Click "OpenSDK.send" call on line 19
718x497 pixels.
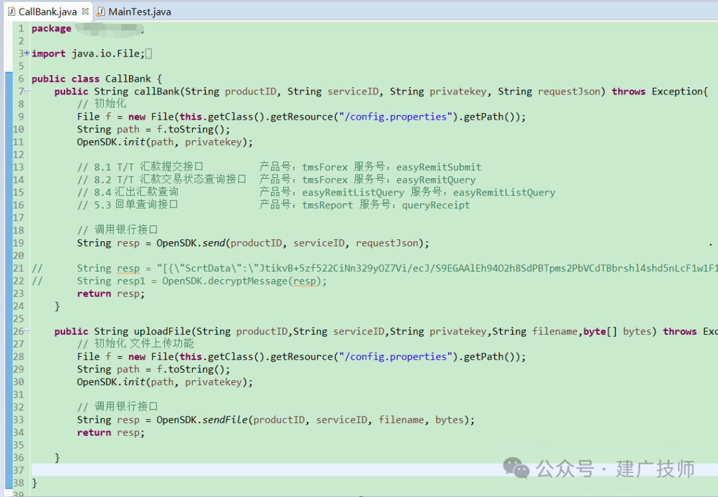click(191, 243)
